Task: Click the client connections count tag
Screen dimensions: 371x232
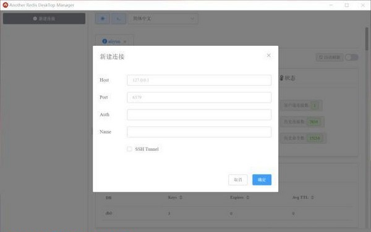Action: click(x=301, y=105)
